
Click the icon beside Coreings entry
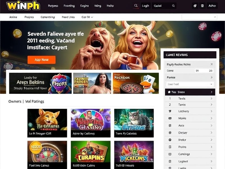click(x=170, y=154)
